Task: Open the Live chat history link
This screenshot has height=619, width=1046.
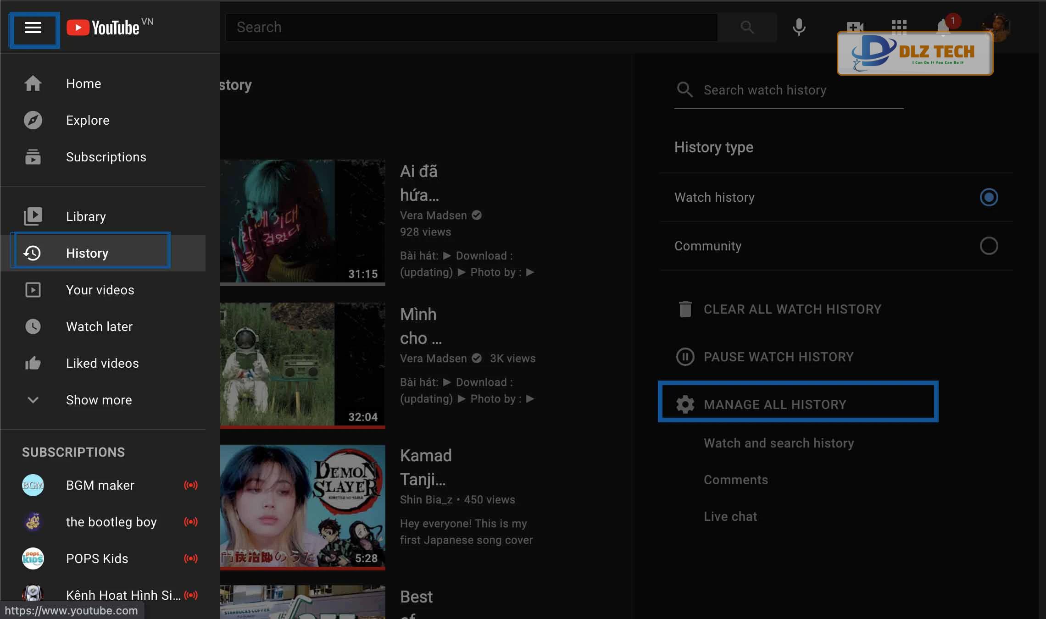Action: click(730, 516)
